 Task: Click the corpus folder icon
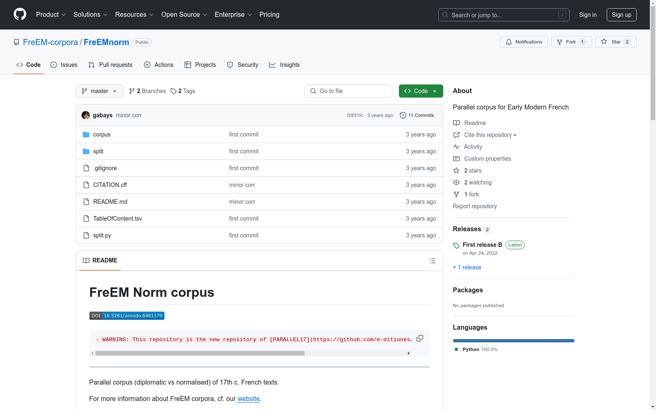86,134
